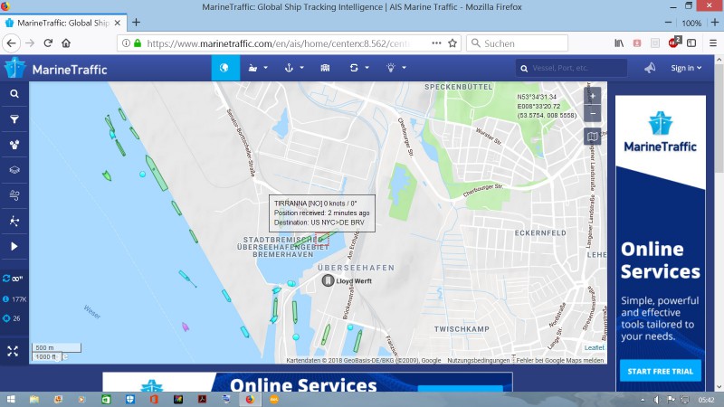Open File Explorer in the taskbar
Screen dimensions: 724x407
pos(34,400)
